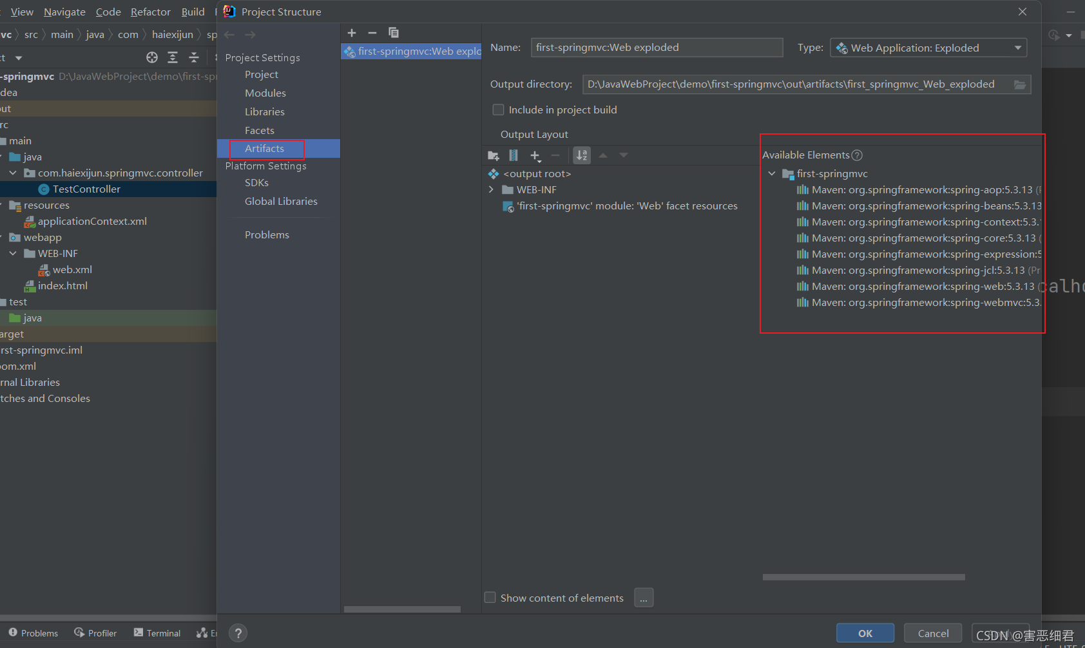Open the View menu

(x=22, y=12)
